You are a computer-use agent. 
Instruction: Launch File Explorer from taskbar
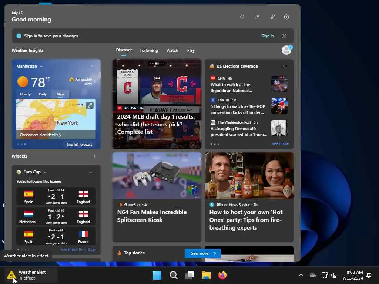206,275
